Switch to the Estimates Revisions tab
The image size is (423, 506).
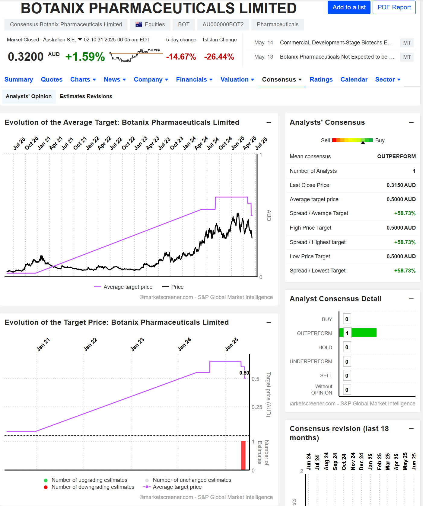pyautogui.click(x=86, y=96)
